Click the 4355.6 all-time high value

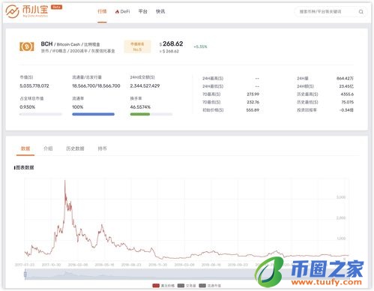tap(347, 94)
